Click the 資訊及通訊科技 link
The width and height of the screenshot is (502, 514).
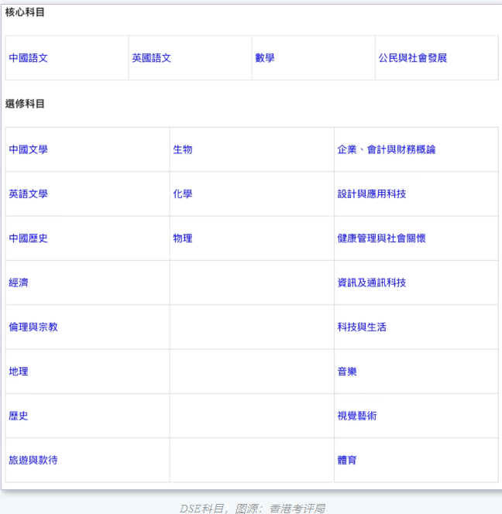point(372,283)
